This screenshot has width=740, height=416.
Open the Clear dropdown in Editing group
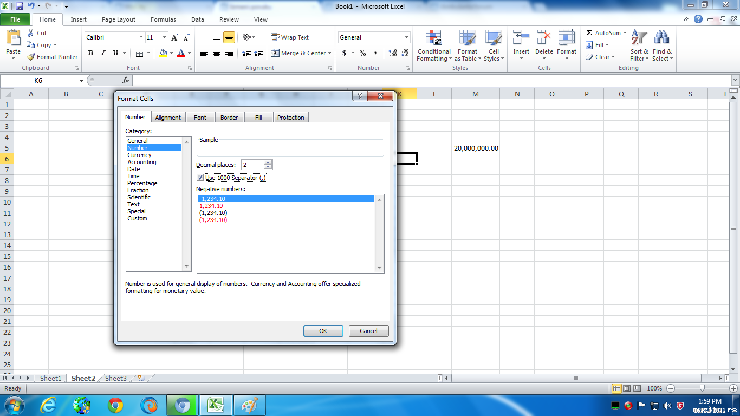click(600, 57)
